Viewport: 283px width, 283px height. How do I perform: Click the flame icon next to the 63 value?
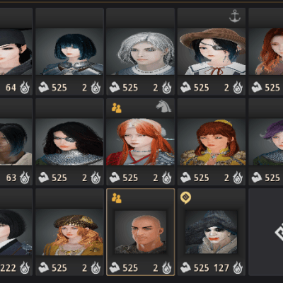click(x=25, y=178)
